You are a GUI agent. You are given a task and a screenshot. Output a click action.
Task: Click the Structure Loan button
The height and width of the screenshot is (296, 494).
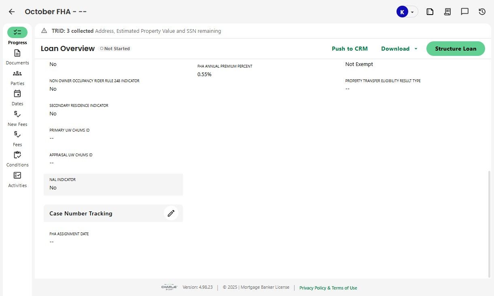point(456,49)
